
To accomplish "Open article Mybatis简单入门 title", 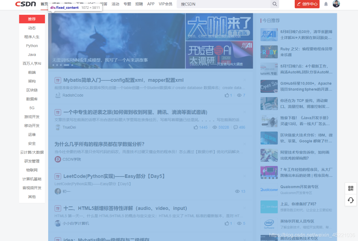I will coord(123,80).
